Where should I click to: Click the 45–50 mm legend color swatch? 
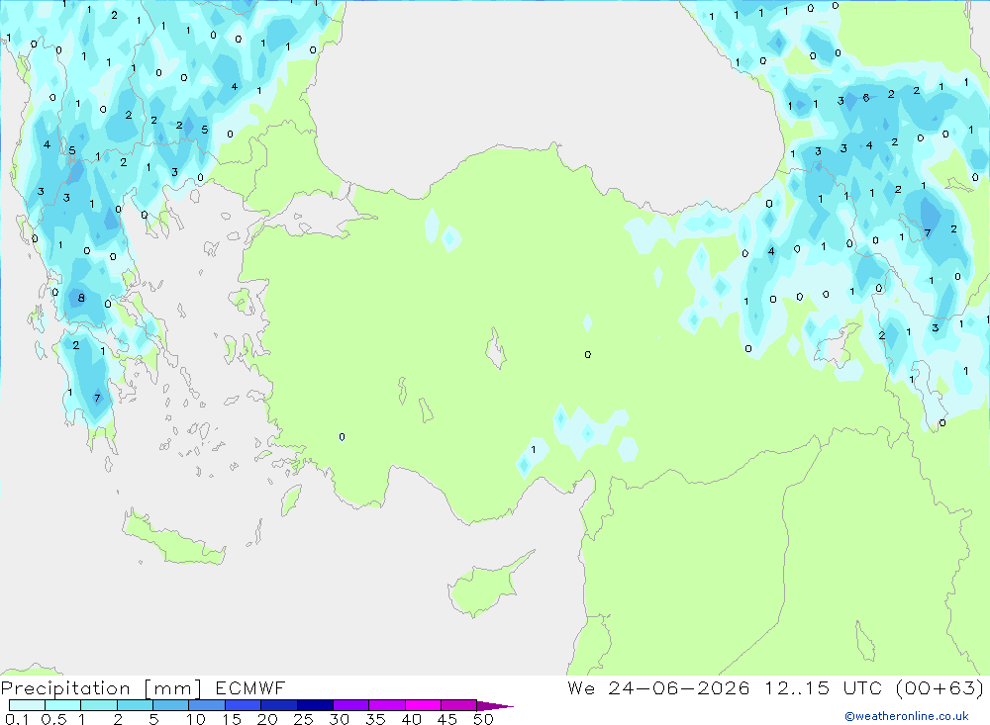tap(458, 705)
